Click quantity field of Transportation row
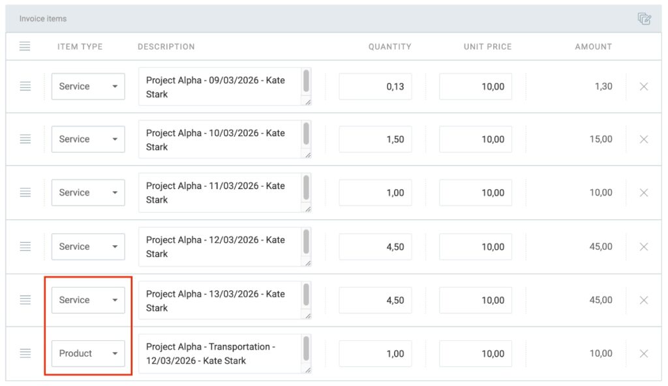 375,354
